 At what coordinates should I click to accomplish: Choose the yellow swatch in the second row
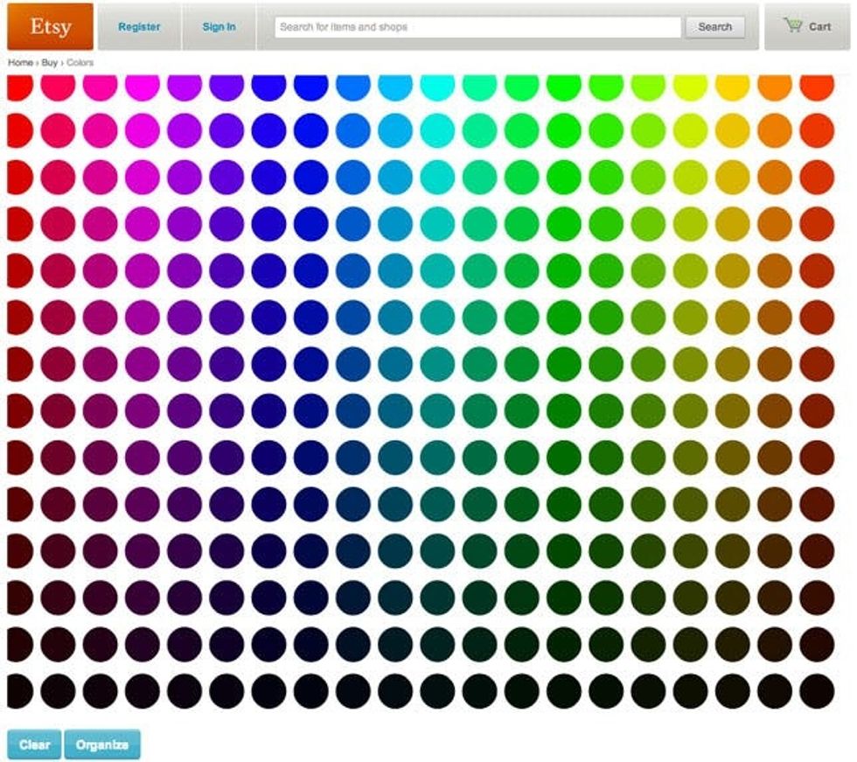point(690,130)
